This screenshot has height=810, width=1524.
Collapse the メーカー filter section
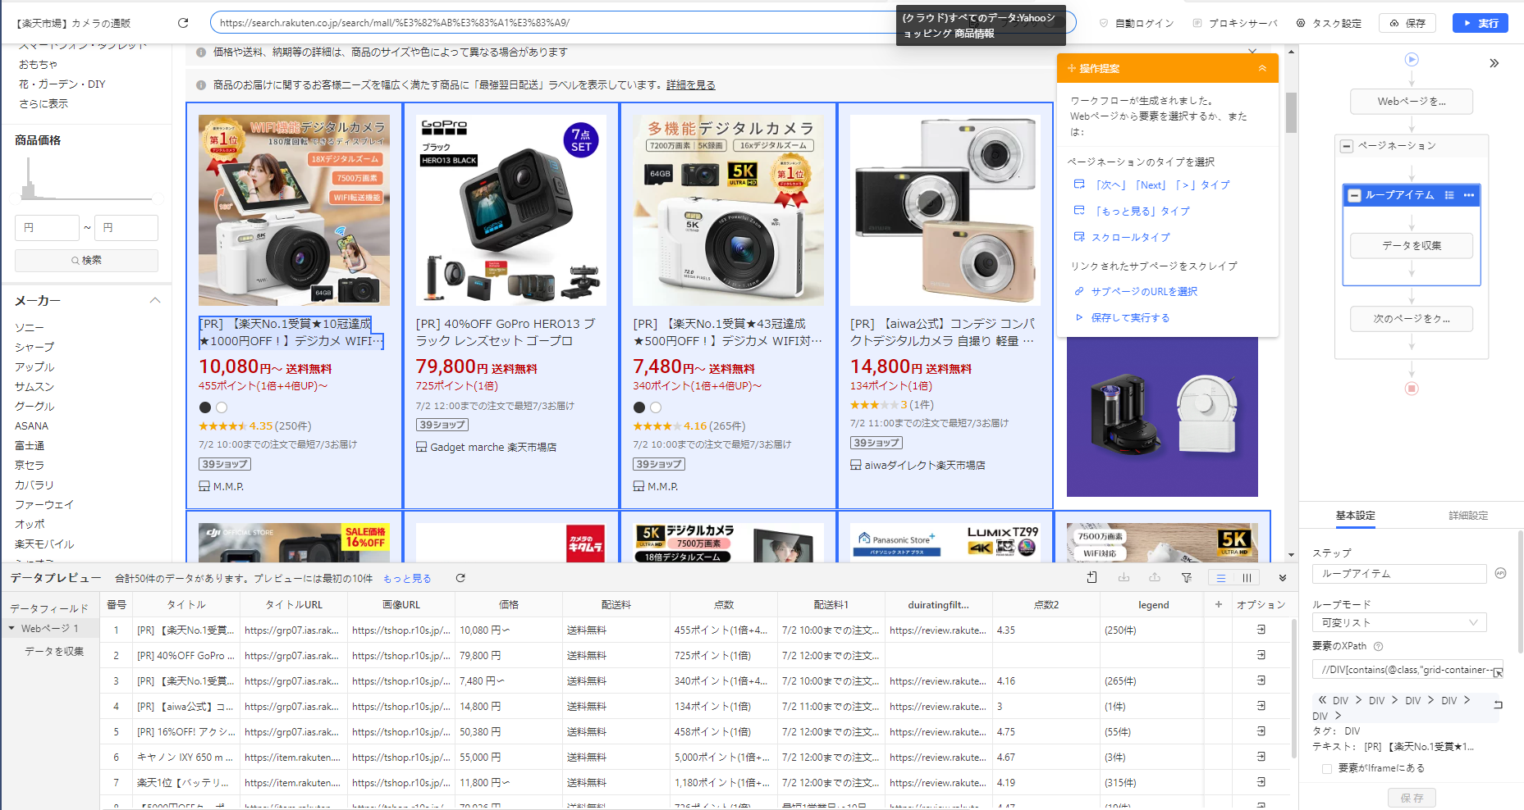click(155, 300)
